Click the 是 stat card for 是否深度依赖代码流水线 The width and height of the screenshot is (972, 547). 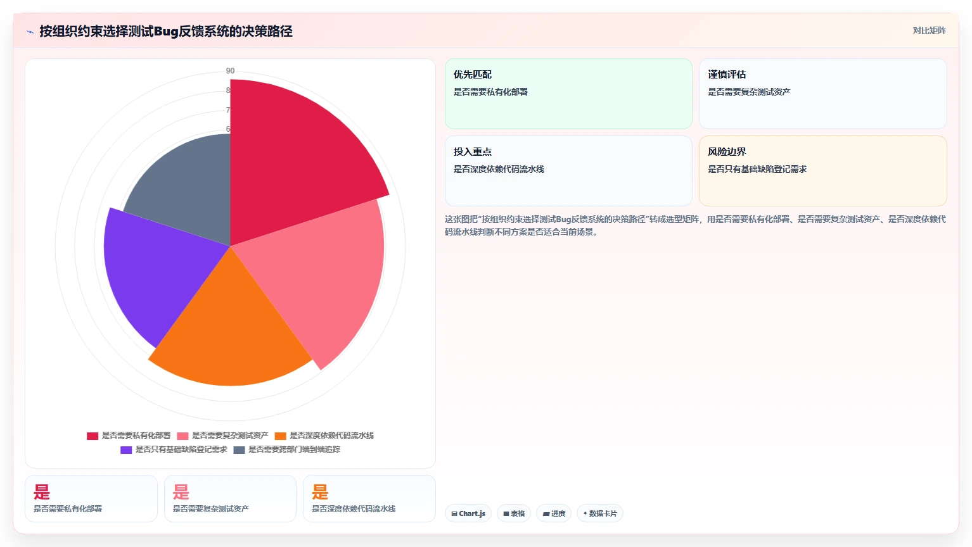pos(369,499)
